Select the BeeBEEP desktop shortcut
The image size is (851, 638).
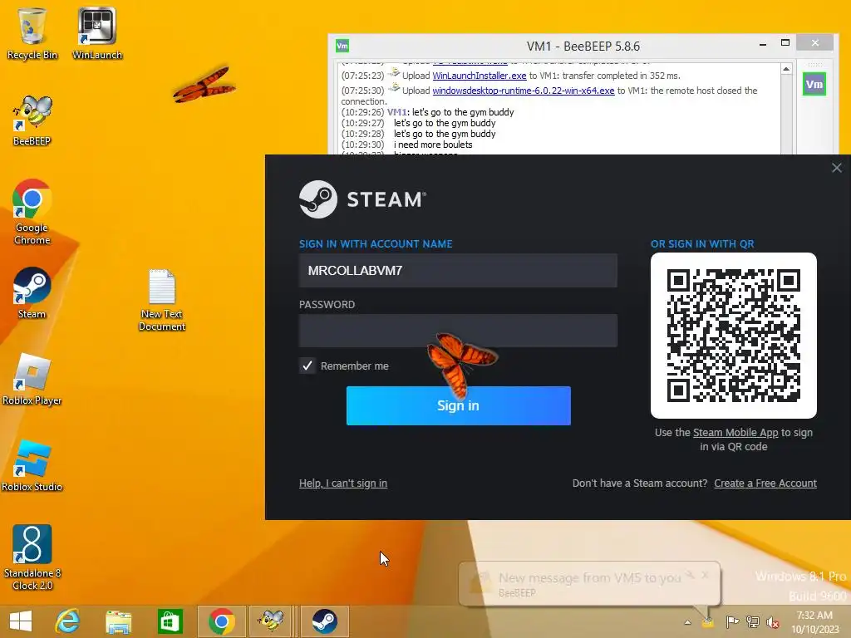pos(32,120)
